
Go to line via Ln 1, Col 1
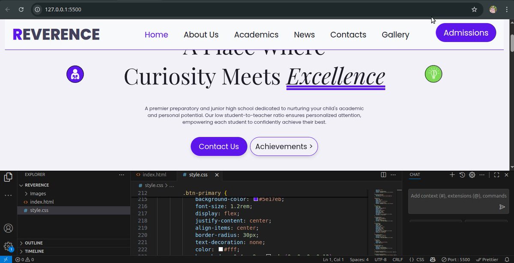tap(333, 260)
